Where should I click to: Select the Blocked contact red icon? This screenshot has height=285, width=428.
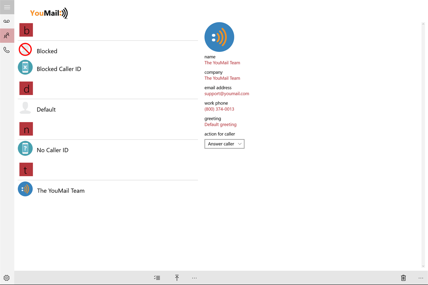pyautogui.click(x=25, y=50)
